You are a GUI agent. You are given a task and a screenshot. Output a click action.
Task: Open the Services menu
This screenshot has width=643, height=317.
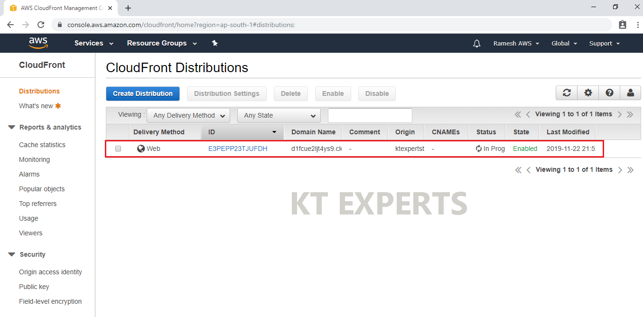coord(94,43)
